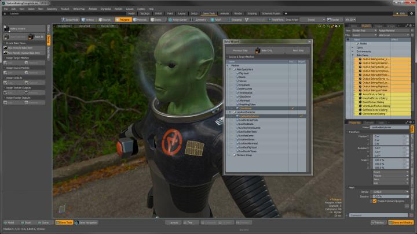
Task: Toggle Enable Command Regions checkbox
Action: coord(374,200)
